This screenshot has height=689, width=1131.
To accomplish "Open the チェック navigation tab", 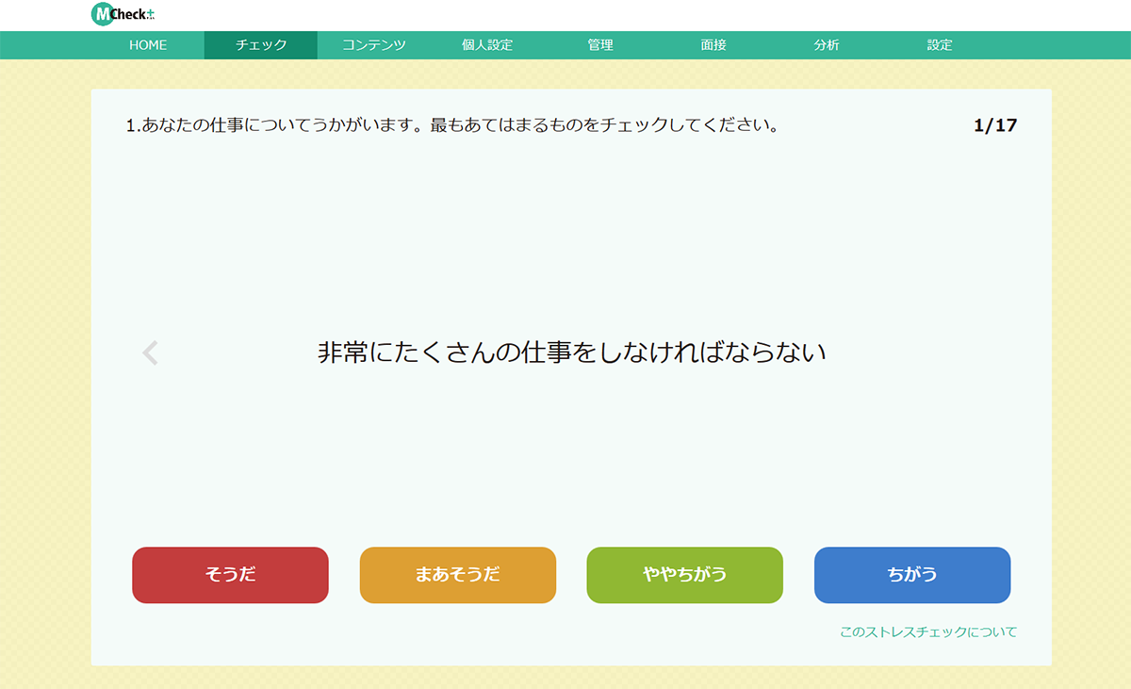I will 261,44.
